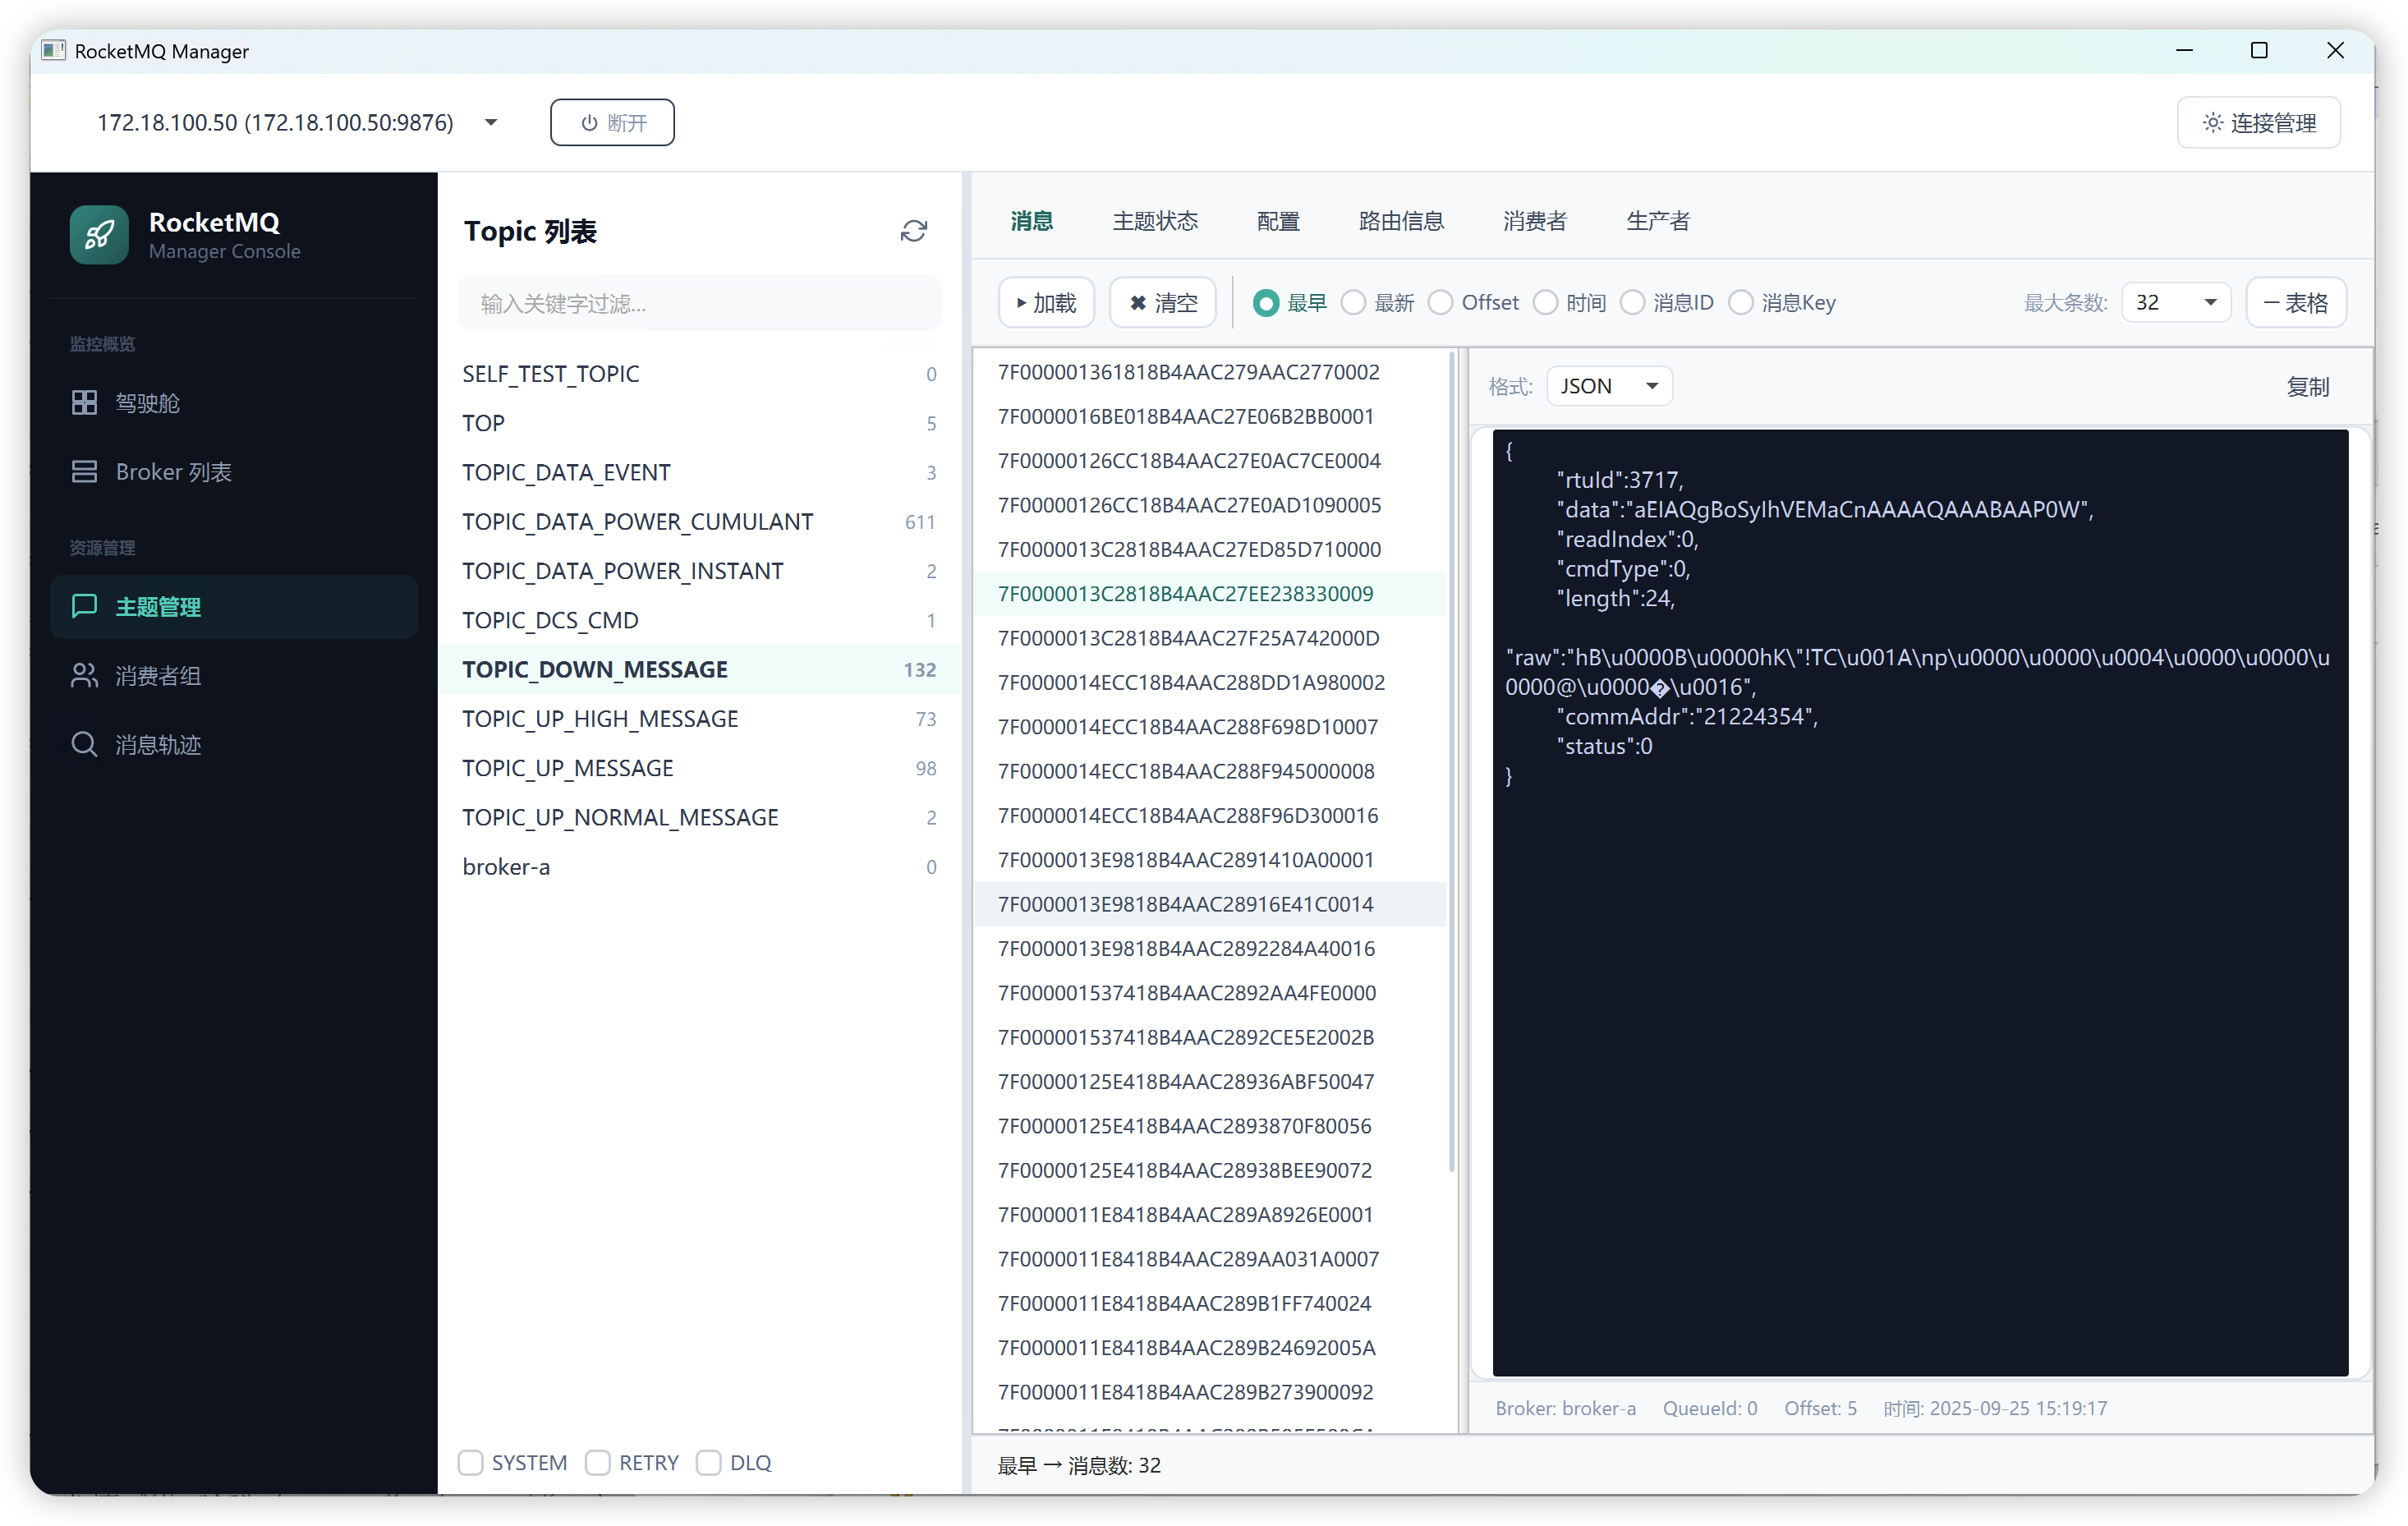Open the 消费者组 people icon
This screenshot has width=2408, height=1526.
click(84, 676)
